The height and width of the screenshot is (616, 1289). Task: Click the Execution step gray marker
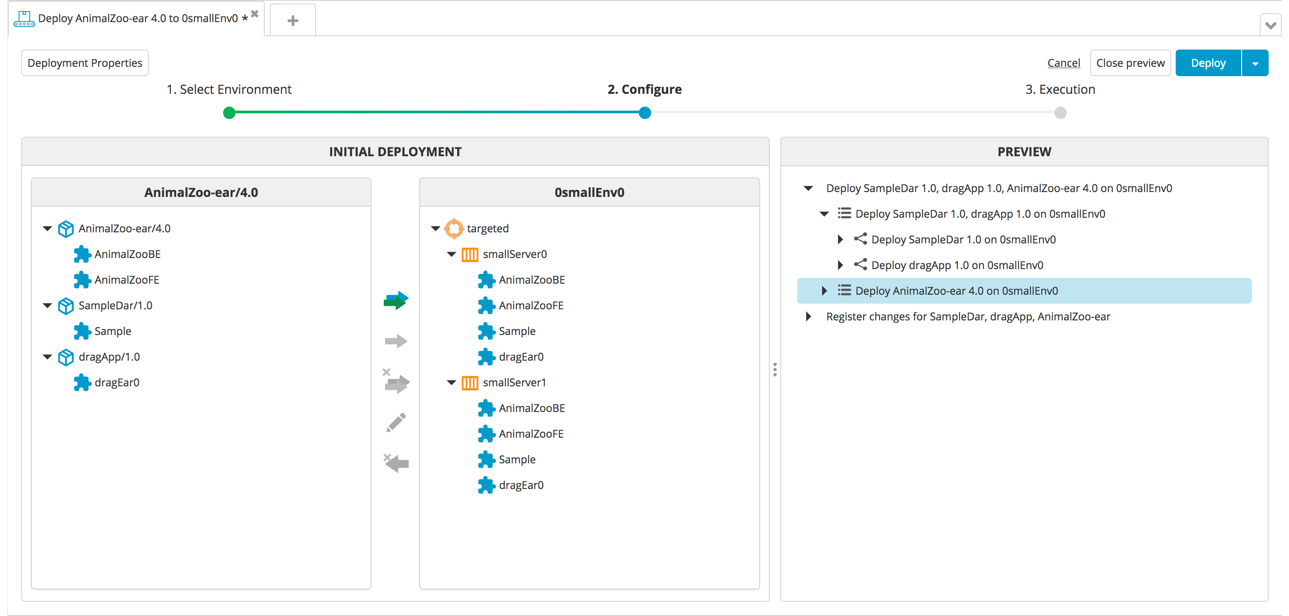1060,113
